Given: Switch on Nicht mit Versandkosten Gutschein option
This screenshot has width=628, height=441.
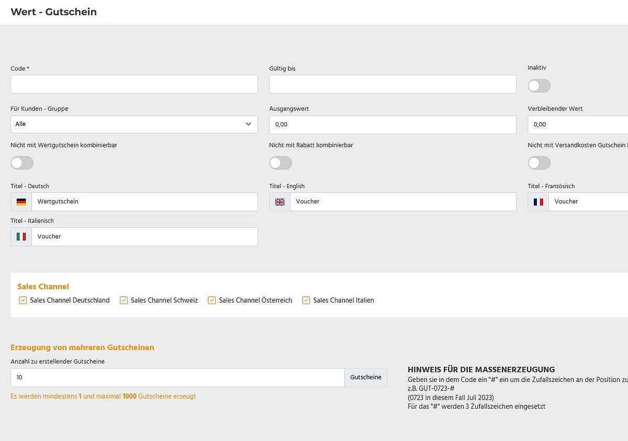Looking at the screenshot, I should point(539,163).
